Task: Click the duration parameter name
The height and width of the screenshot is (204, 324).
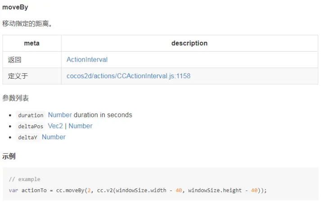Action: point(31,115)
